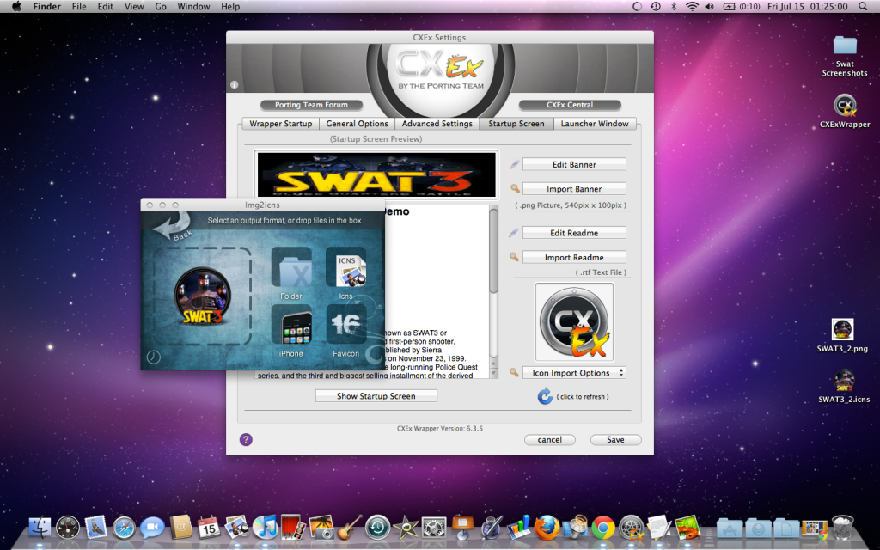Open Firefox from the Dock
The width and height of the screenshot is (880, 550).
click(x=547, y=528)
